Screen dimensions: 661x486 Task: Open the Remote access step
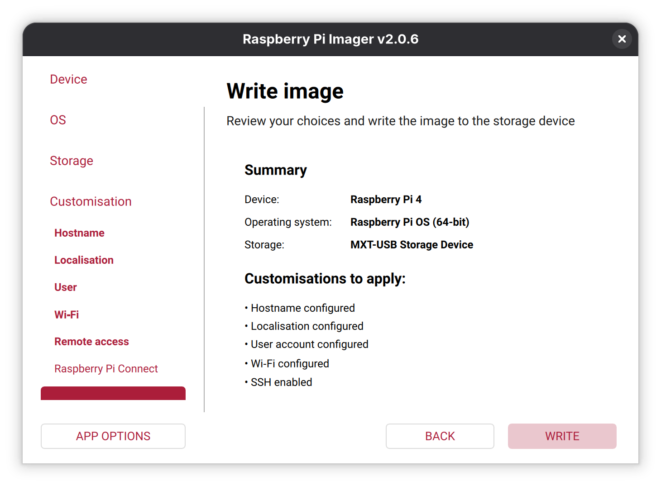tap(91, 342)
